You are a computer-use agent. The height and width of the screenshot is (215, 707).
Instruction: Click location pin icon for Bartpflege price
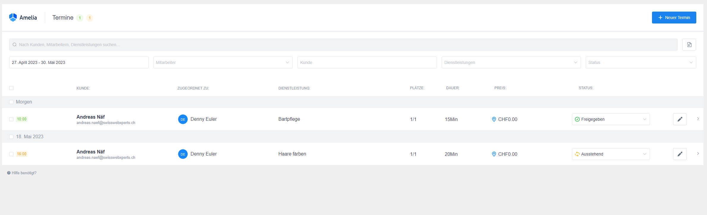pos(494,119)
